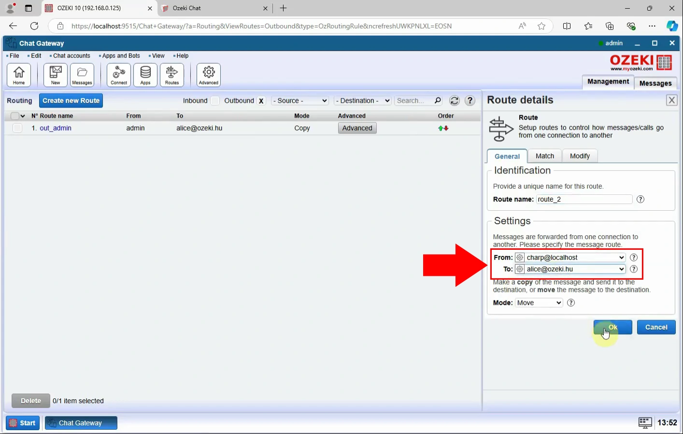Open the Messages folder toolbar icon
The height and width of the screenshot is (434, 683).
[82, 75]
